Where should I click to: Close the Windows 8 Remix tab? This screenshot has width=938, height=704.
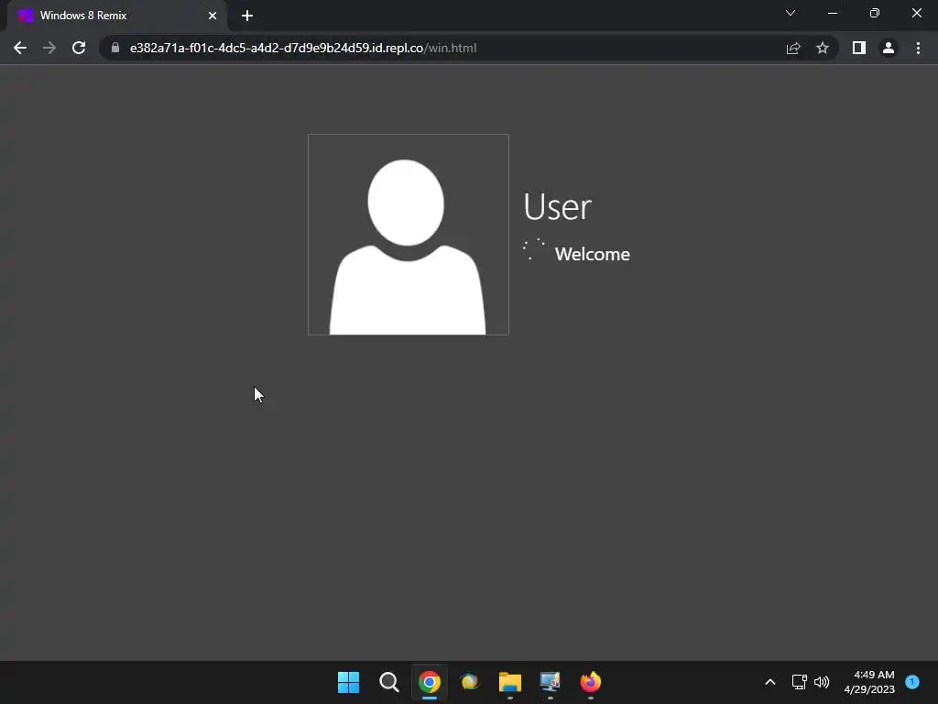coord(213,16)
